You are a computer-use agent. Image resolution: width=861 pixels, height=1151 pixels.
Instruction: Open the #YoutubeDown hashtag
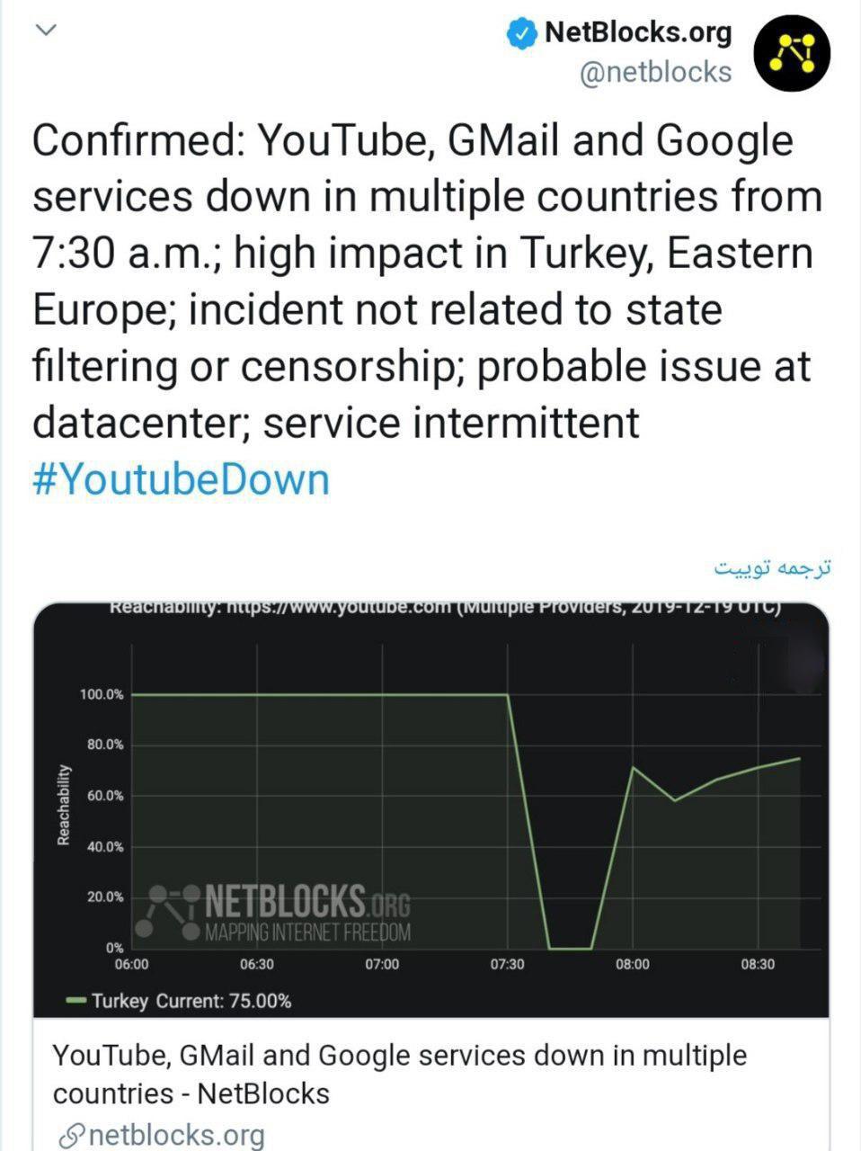pos(181,479)
